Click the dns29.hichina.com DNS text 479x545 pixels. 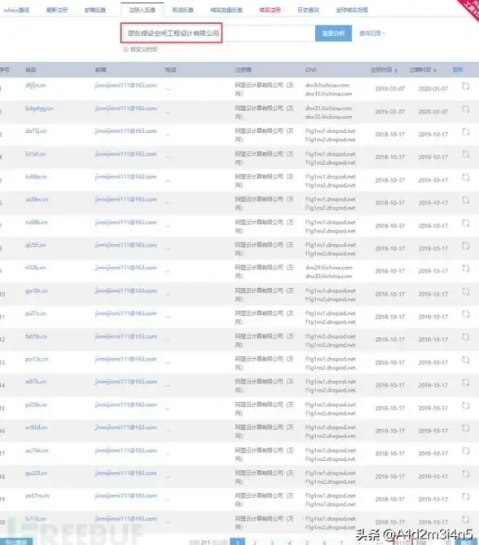(x=329, y=268)
